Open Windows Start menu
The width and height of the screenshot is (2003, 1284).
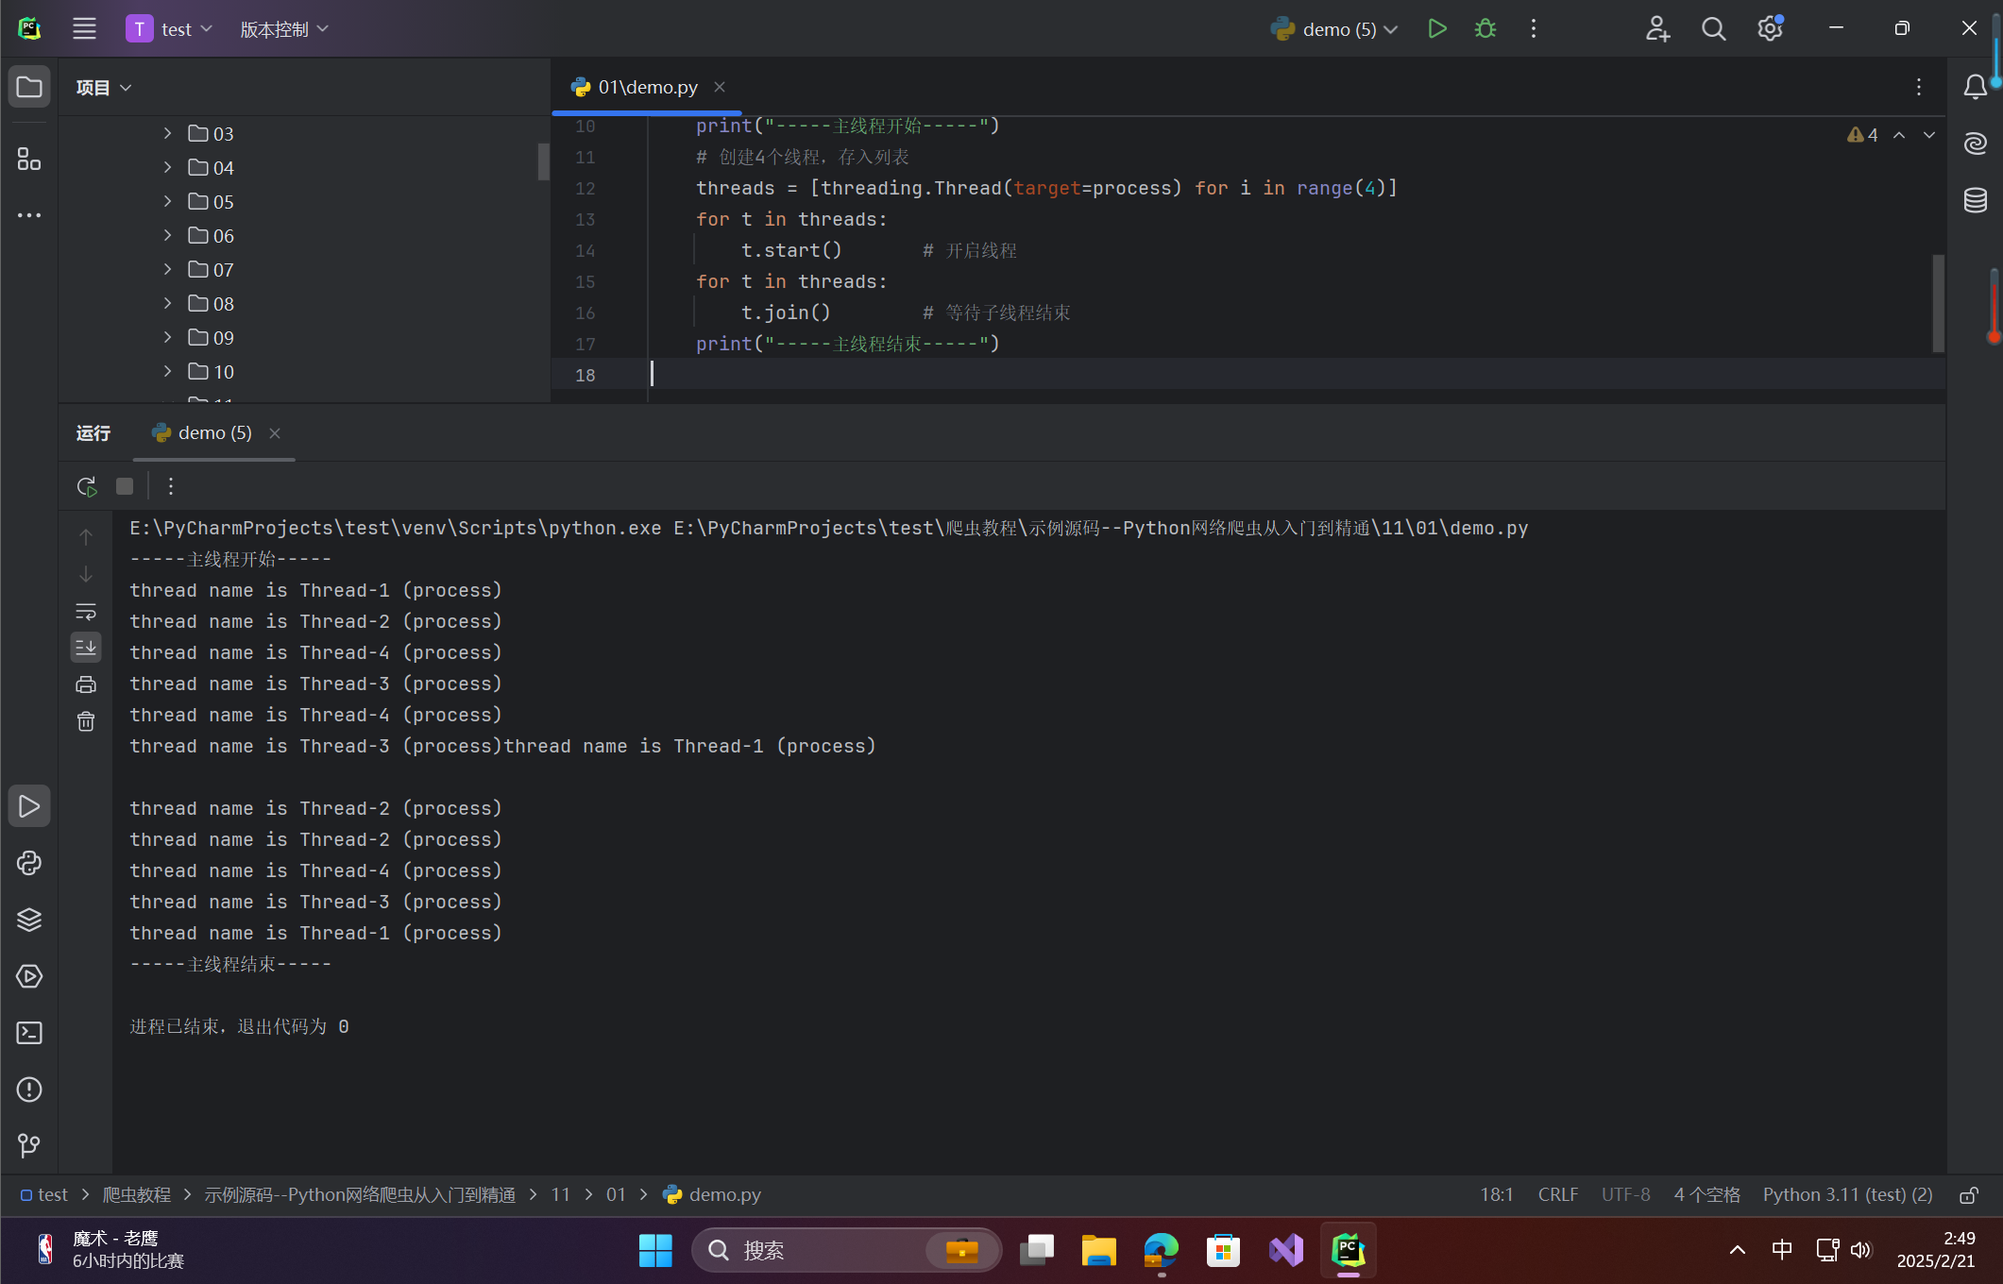point(655,1250)
